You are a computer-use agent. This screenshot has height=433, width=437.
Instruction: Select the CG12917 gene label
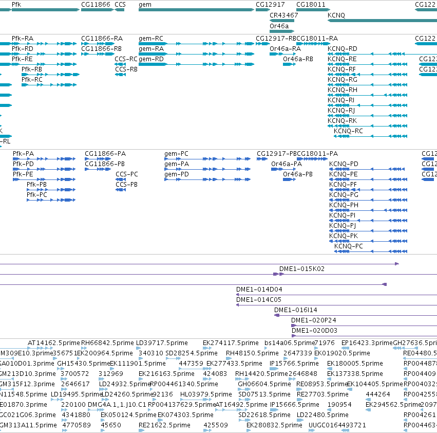tap(270, 5)
